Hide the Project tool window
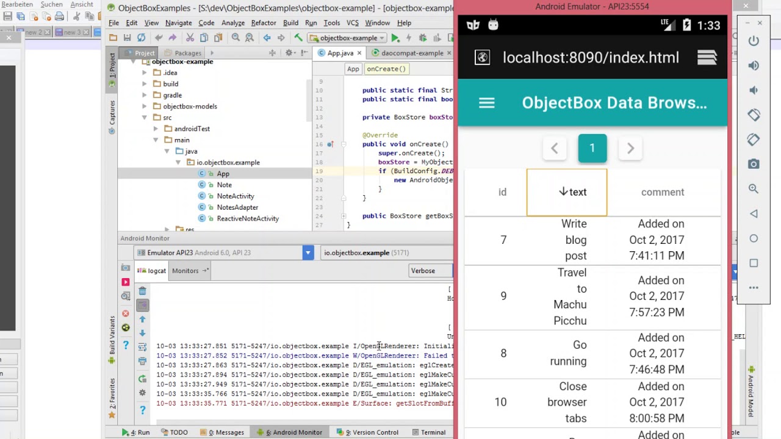781x439 pixels. pyautogui.click(x=304, y=53)
